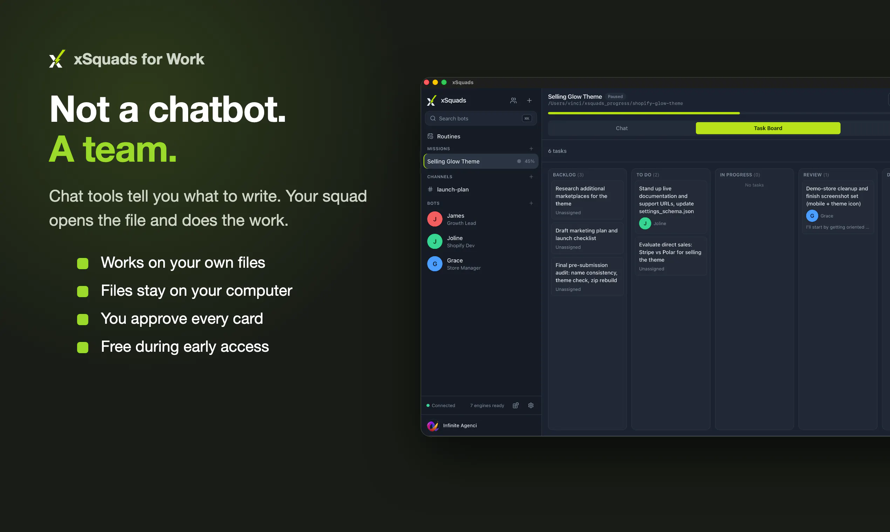Click the 7 engines ready label
This screenshot has height=532, width=890.
(x=487, y=405)
